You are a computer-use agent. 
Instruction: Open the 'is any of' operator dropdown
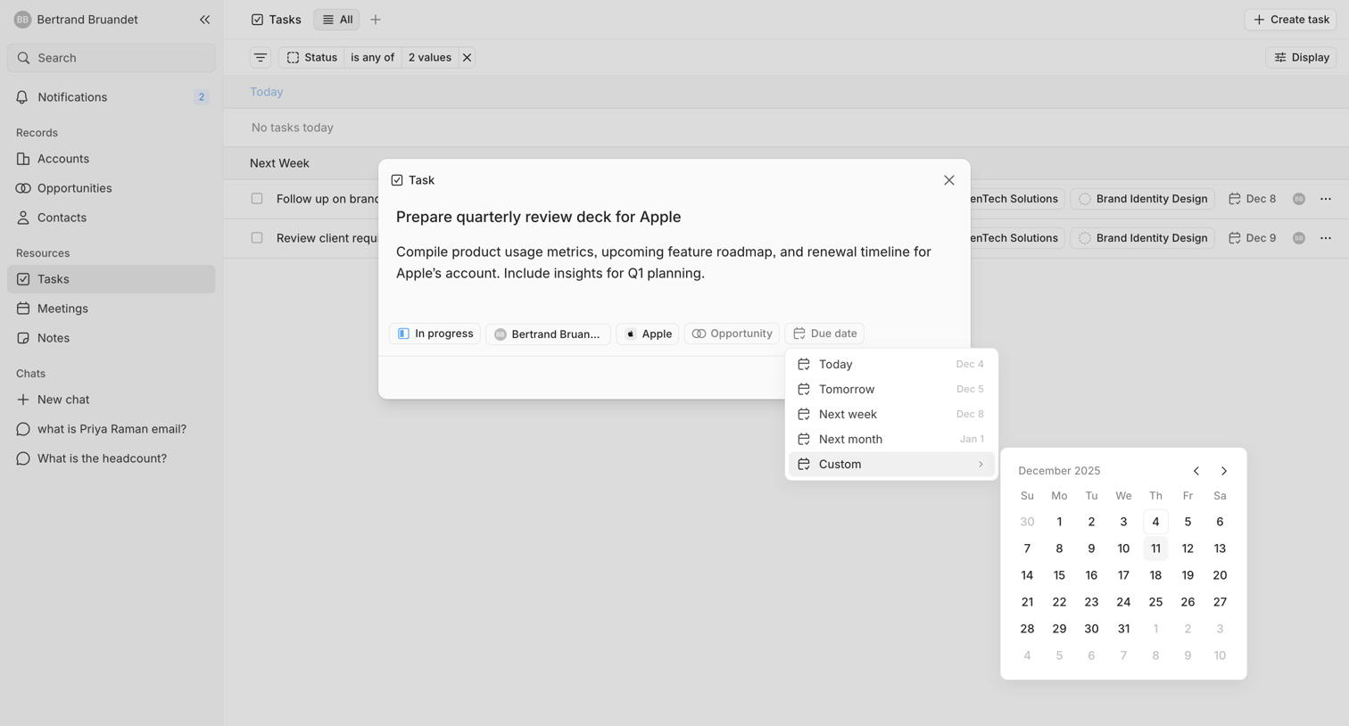coord(372,57)
